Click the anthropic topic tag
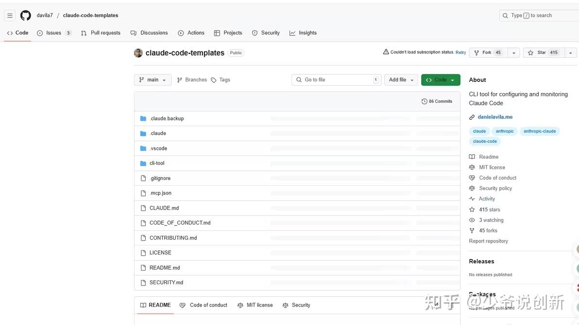Viewport: 579px width, 325px height. (x=504, y=131)
